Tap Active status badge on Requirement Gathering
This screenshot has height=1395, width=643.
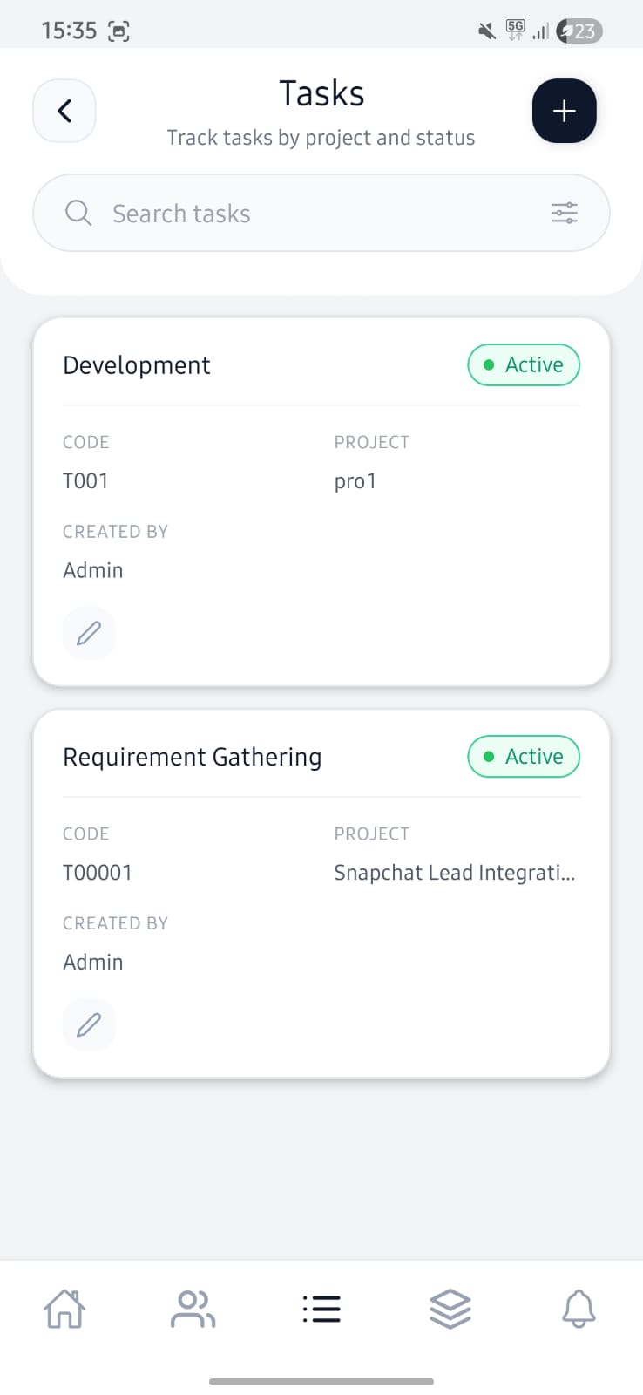click(524, 757)
